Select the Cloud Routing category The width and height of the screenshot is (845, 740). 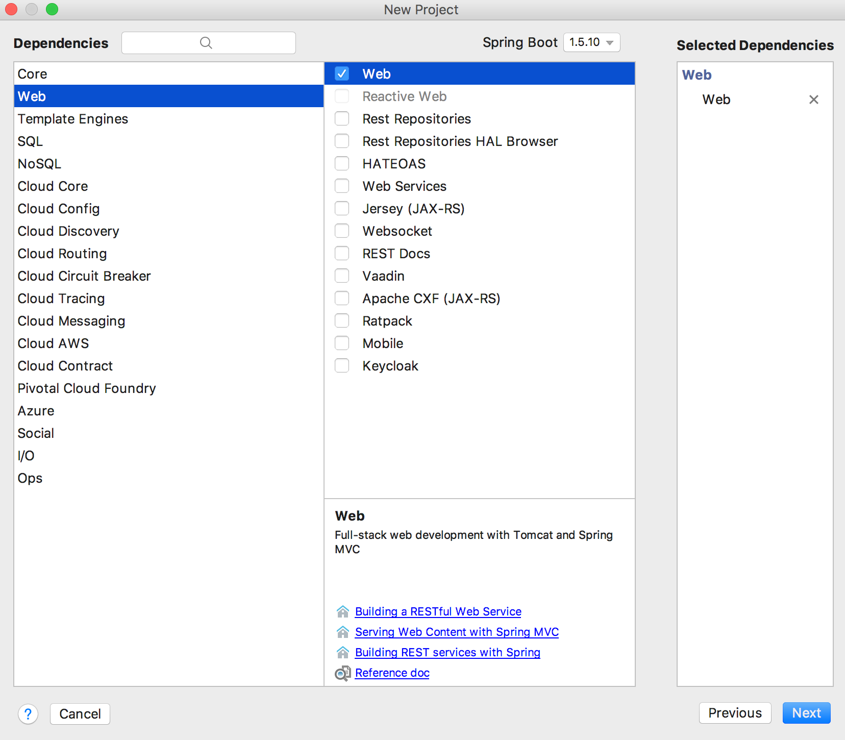(x=169, y=253)
